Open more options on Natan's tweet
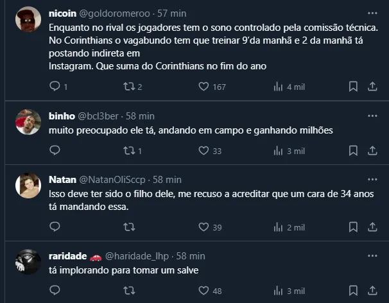 [372, 180]
